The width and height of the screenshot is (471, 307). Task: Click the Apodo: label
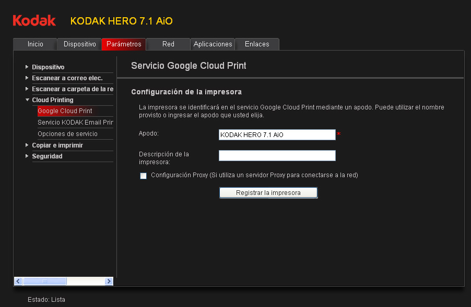coord(148,133)
